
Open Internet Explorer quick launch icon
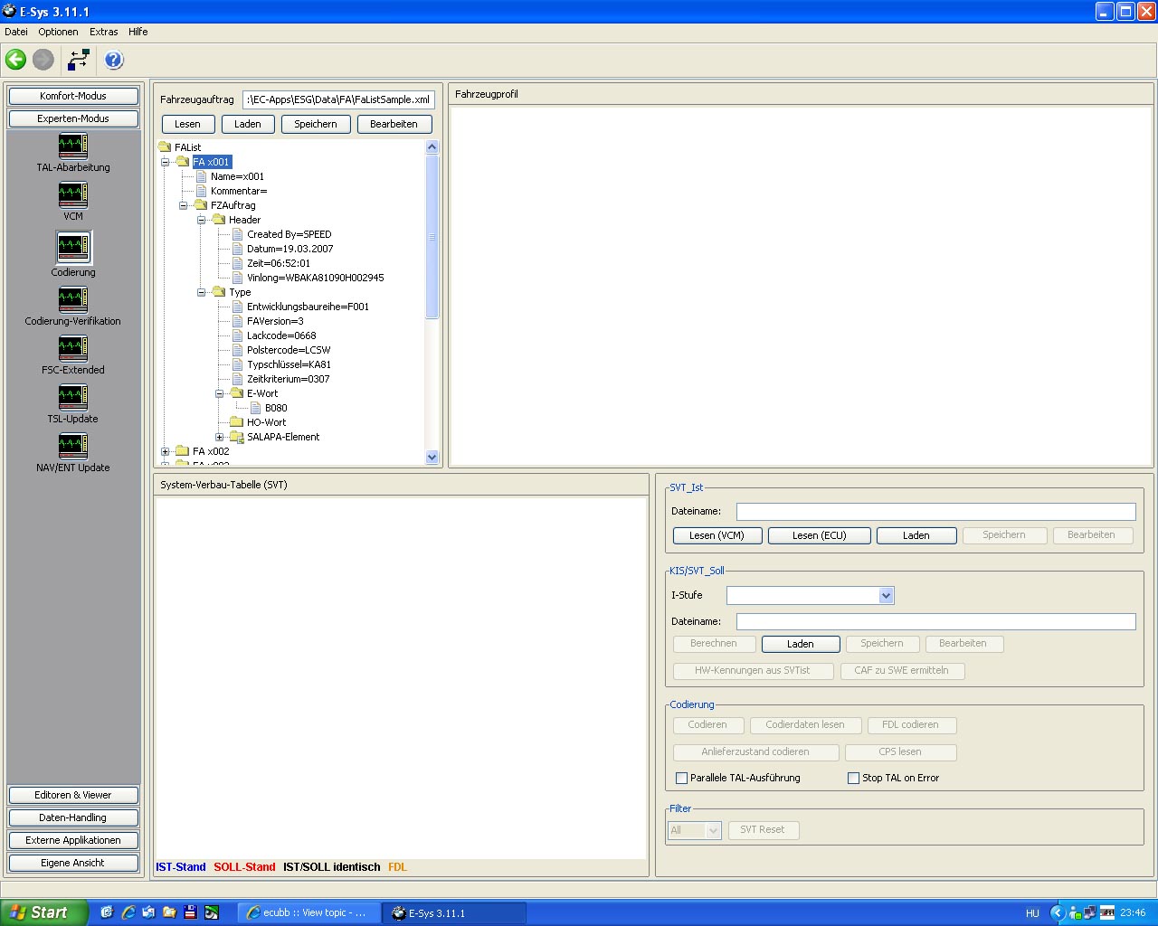pyautogui.click(x=128, y=912)
